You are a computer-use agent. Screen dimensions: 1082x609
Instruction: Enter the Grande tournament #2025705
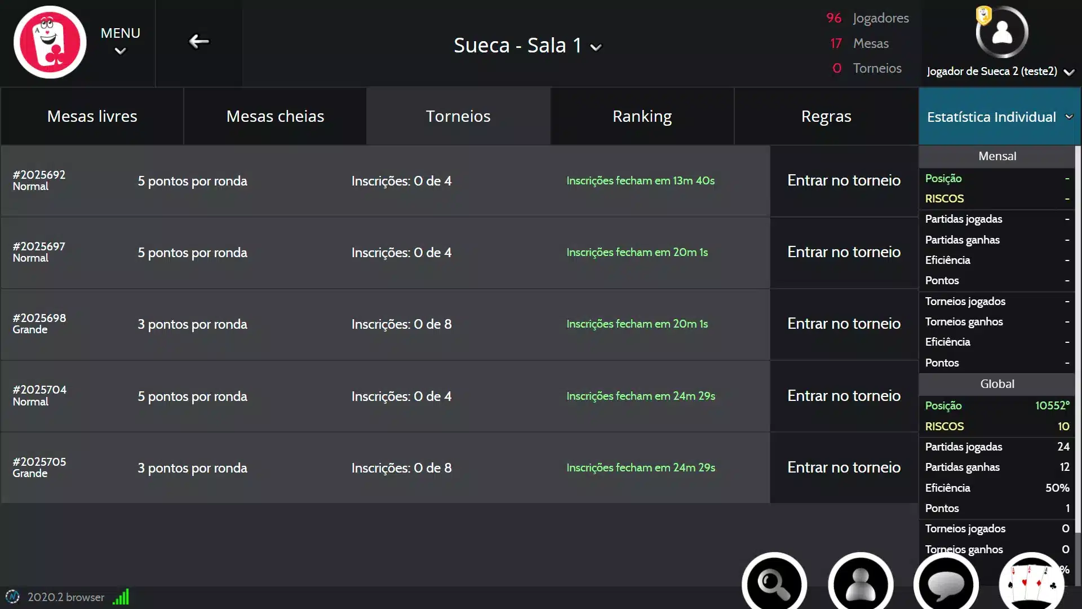[x=844, y=467]
